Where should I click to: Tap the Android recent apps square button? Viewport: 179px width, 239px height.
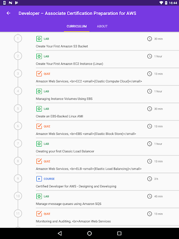(x=119, y=233)
